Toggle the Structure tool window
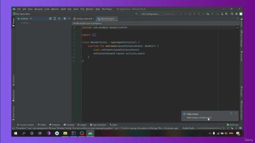The width and height of the screenshot is (255, 143). click(14, 80)
